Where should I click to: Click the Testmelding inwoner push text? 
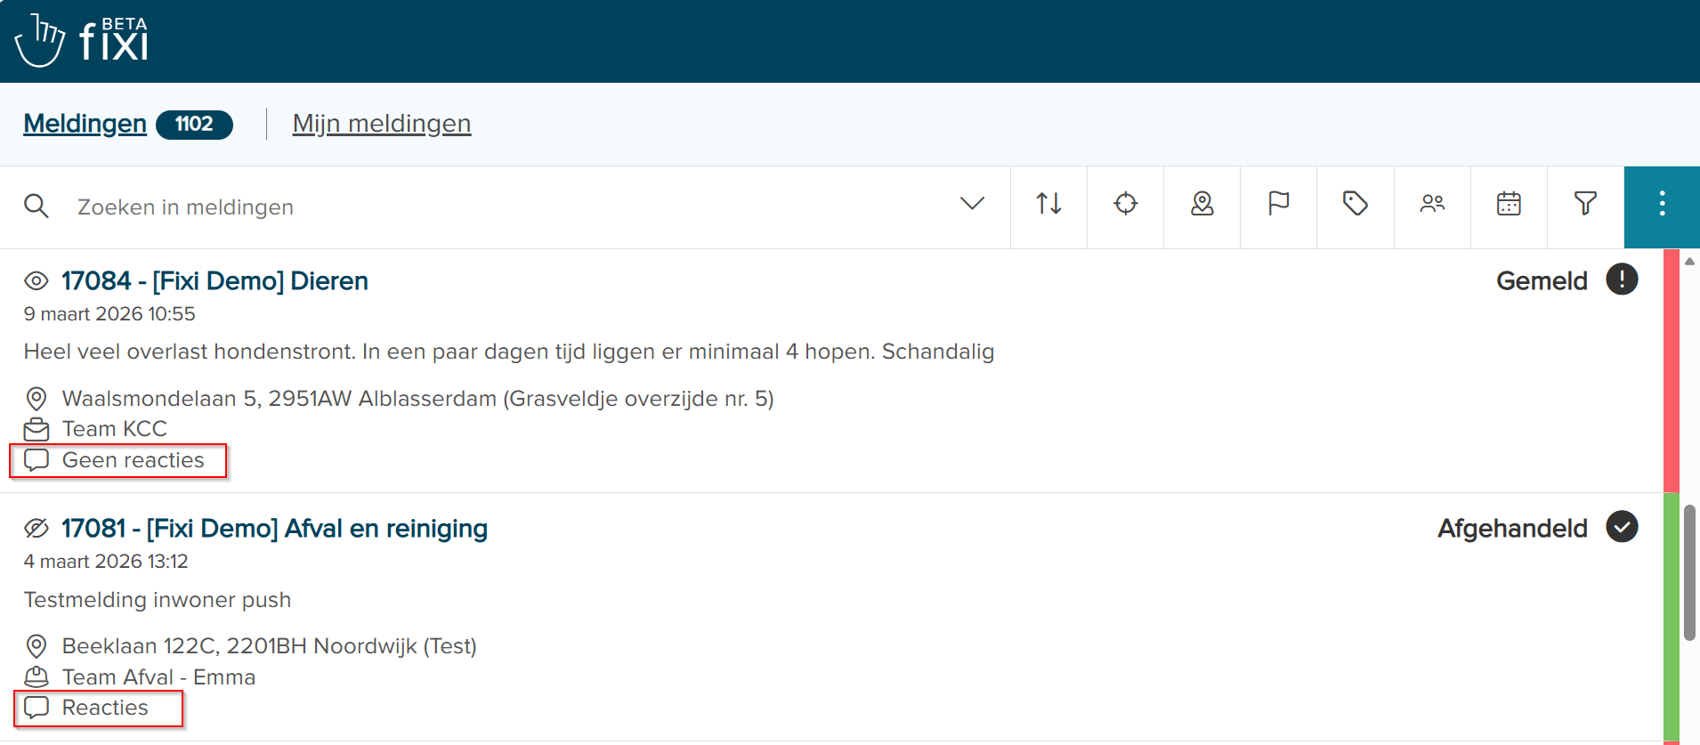pyautogui.click(x=158, y=600)
